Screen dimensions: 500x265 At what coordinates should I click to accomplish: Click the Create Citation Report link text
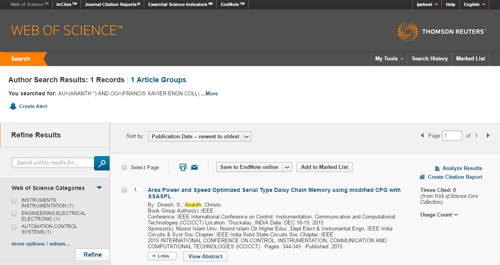pos(455,177)
